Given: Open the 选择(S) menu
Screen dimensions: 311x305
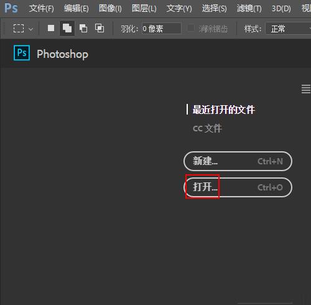Looking at the screenshot, I should pyautogui.click(x=214, y=9).
